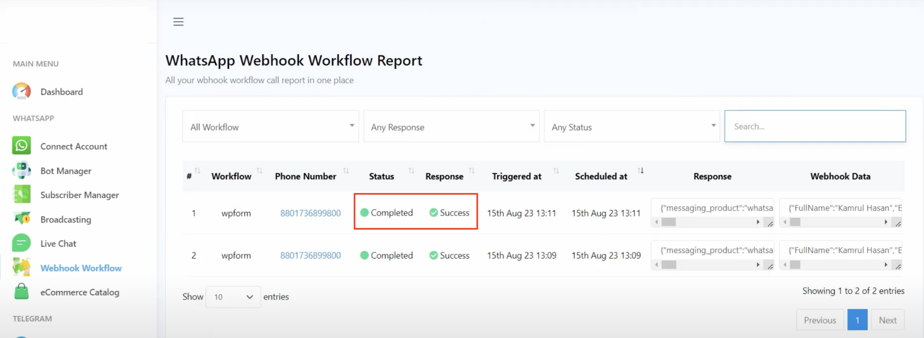Click the Subscriber Manager icon
The height and width of the screenshot is (338, 924).
(21, 194)
